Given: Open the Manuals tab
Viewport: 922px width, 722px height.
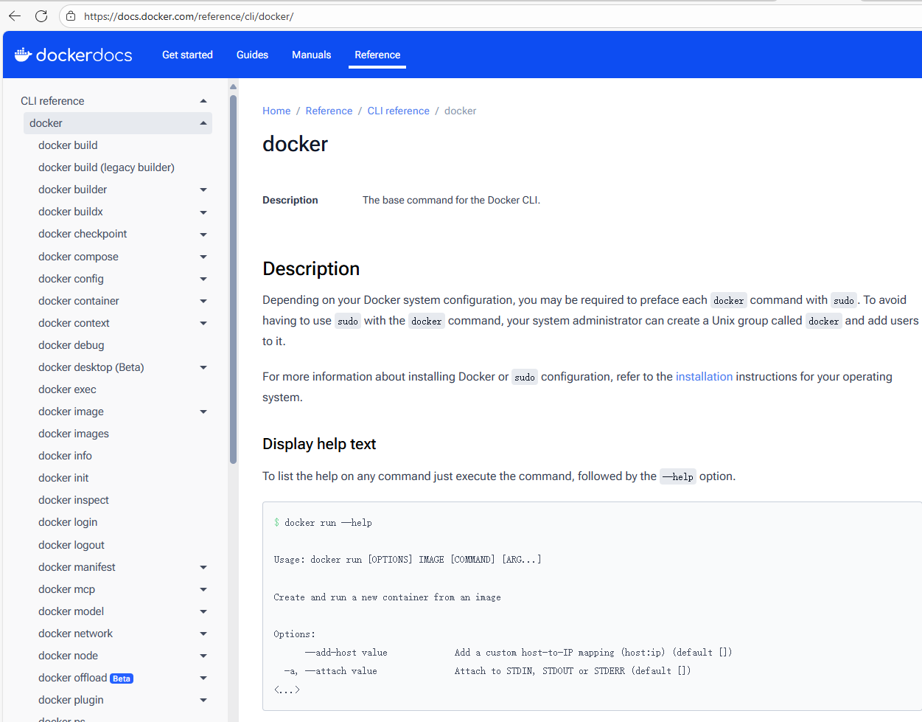Looking at the screenshot, I should click(311, 55).
